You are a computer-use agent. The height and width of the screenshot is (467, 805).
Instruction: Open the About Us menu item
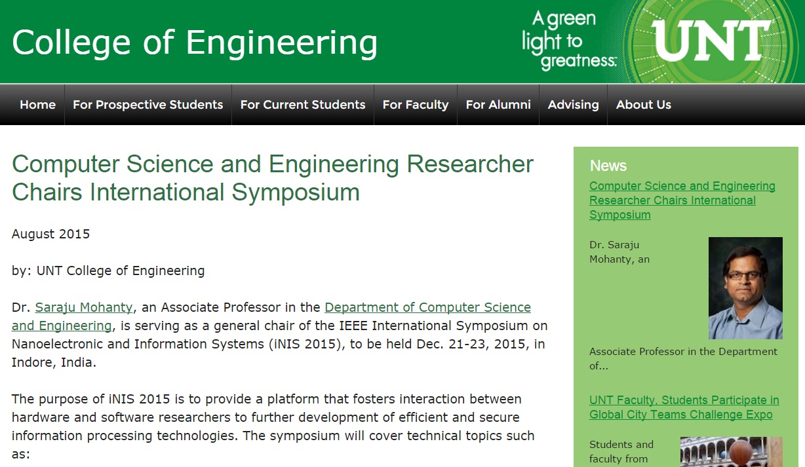pyautogui.click(x=644, y=105)
